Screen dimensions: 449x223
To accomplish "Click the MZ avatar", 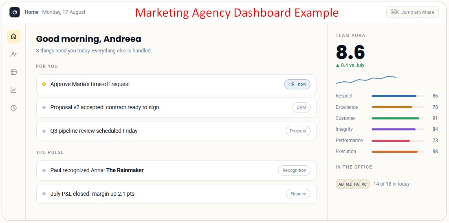I will [x=348, y=184].
